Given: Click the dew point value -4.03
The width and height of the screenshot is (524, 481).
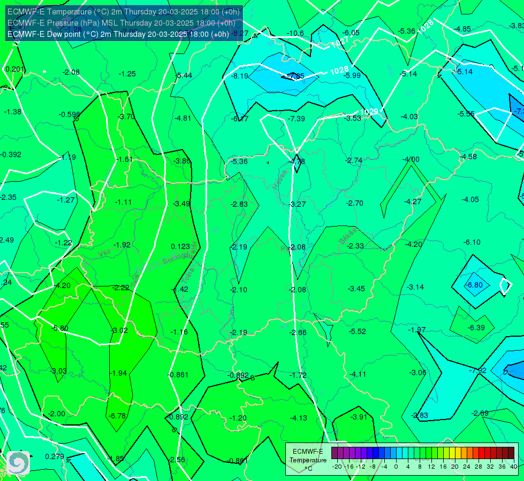Looking at the screenshot, I should (x=409, y=117).
